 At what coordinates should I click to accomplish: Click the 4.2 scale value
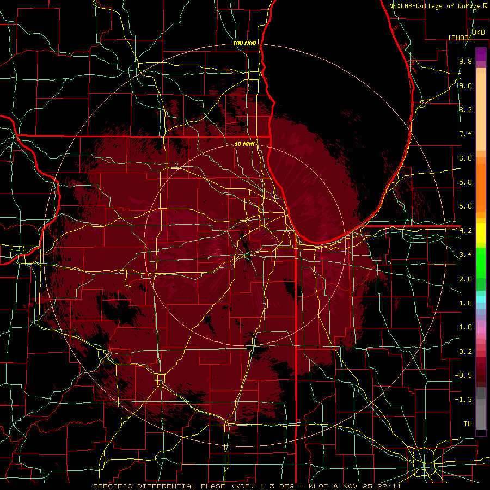click(465, 231)
